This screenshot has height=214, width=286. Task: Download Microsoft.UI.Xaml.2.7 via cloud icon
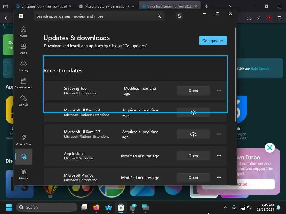(193, 134)
